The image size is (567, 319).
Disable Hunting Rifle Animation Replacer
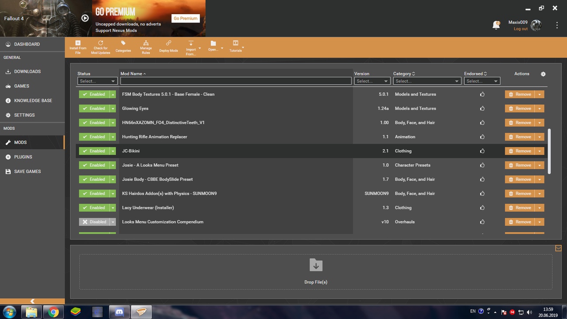(x=94, y=137)
